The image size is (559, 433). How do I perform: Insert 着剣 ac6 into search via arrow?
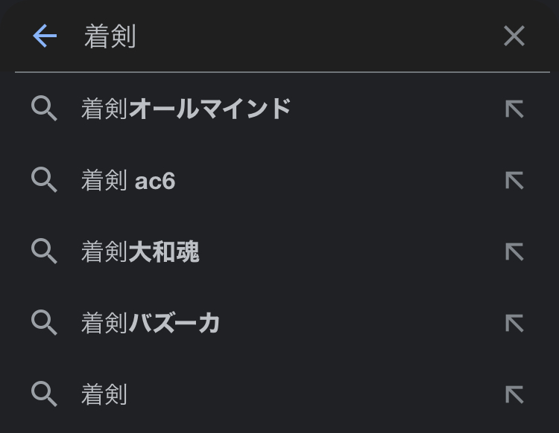[514, 181]
